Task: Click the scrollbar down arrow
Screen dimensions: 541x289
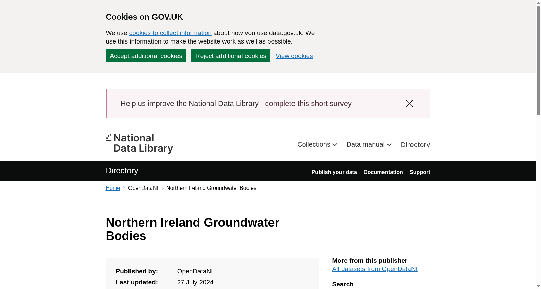Action: [538, 286]
